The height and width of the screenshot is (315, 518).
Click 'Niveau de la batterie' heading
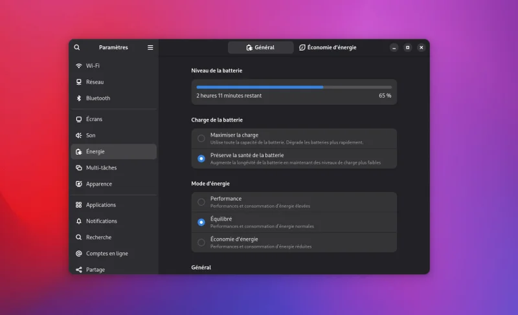[x=217, y=71]
